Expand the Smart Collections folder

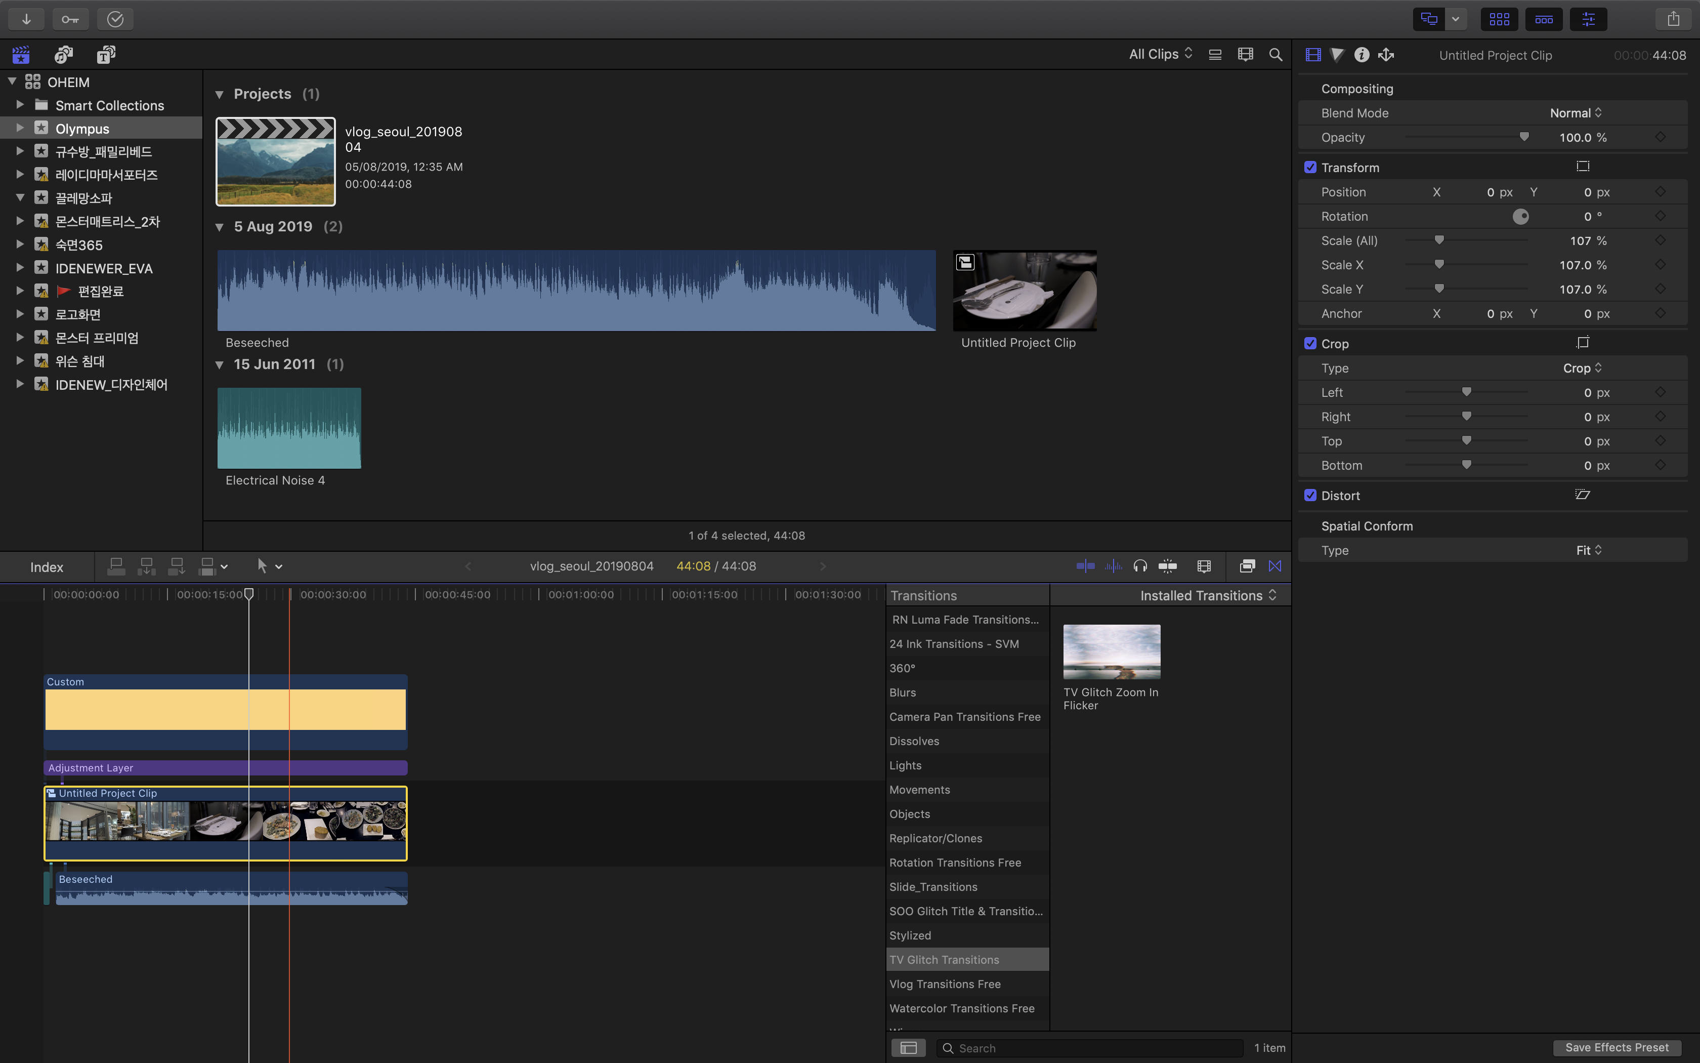[20, 105]
